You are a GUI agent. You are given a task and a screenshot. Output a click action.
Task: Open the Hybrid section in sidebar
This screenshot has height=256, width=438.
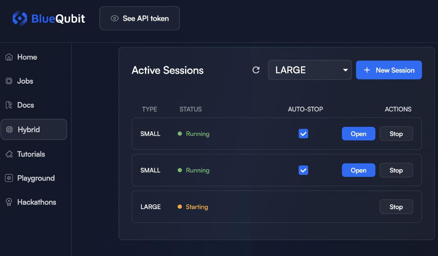34,129
